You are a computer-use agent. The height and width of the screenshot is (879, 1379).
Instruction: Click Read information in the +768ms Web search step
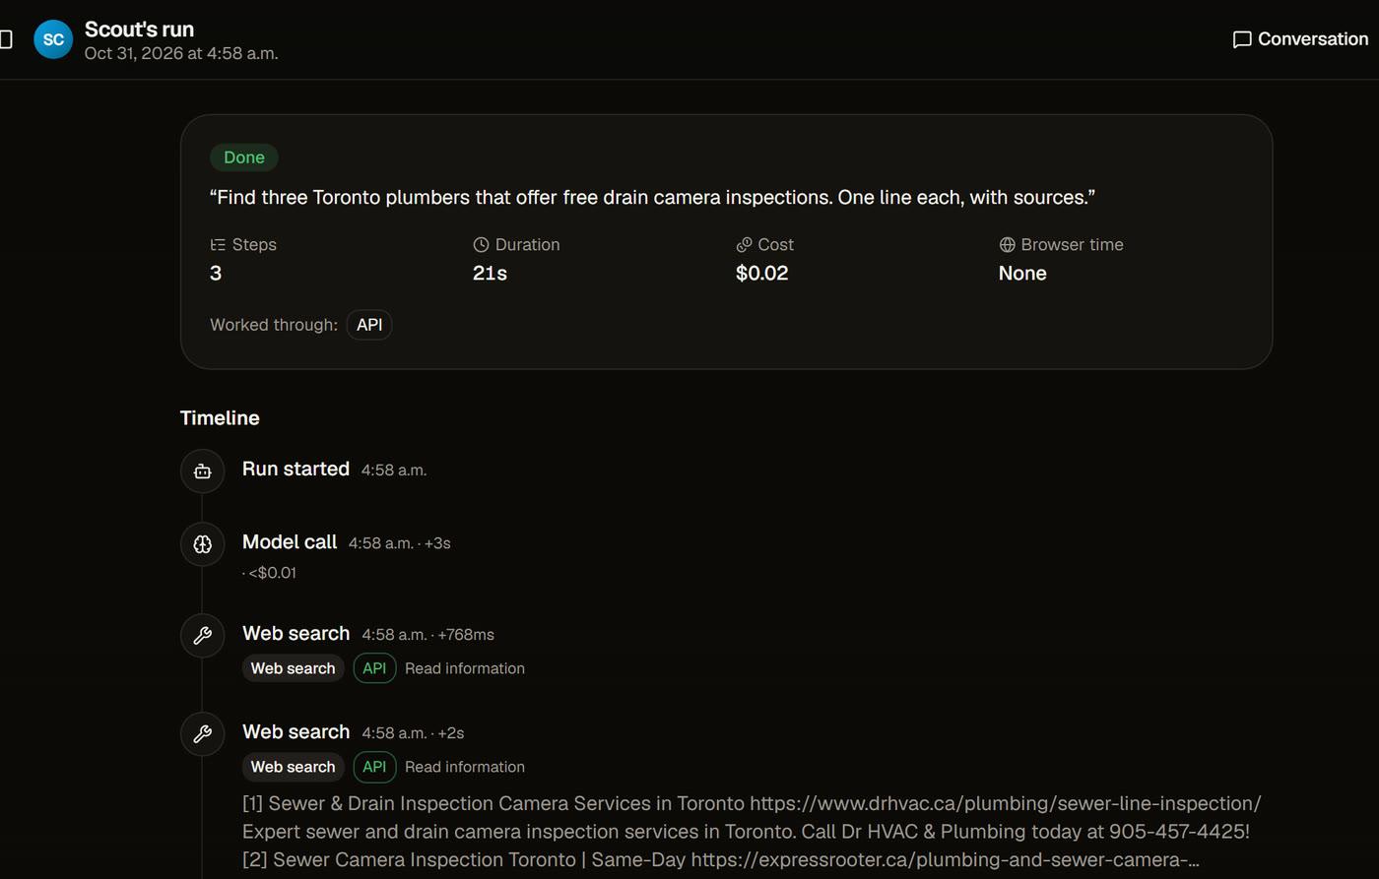coord(465,668)
